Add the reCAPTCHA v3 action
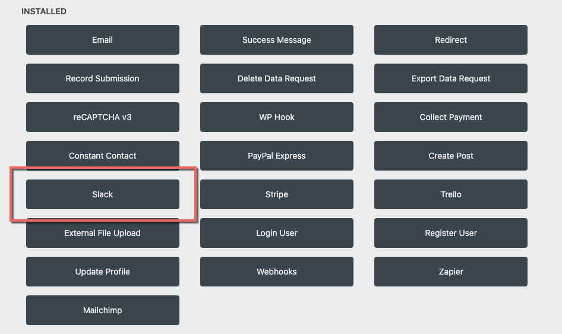The width and height of the screenshot is (562, 334). 102,117
